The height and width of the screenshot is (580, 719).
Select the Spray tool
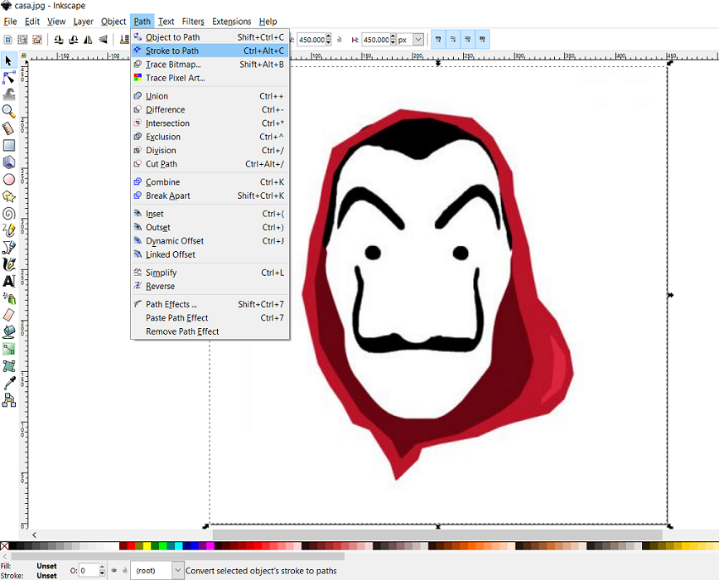pos(9,298)
